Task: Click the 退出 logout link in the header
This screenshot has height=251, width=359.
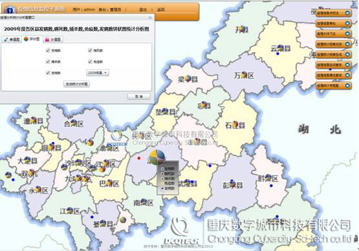Action: pos(143,10)
